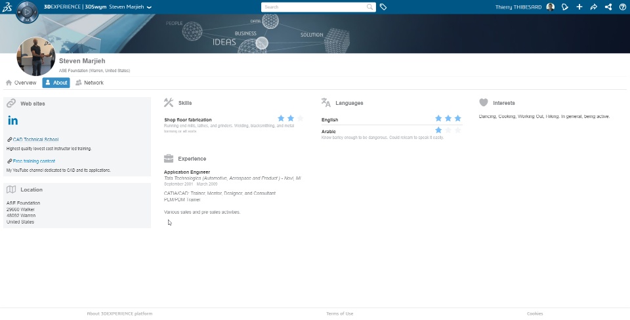630x320 pixels.
Task: Open the Free training content link
Action: (x=33, y=161)
